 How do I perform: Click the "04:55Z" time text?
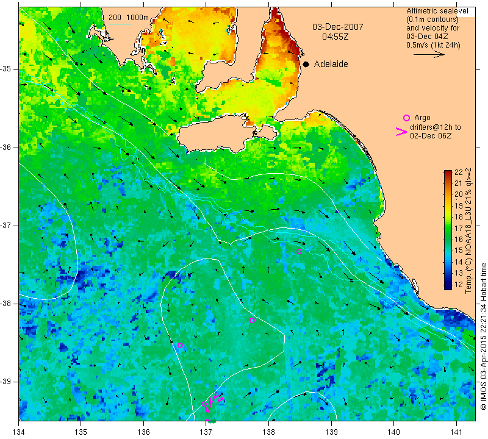pyautogui.click(x=335, y=37)
